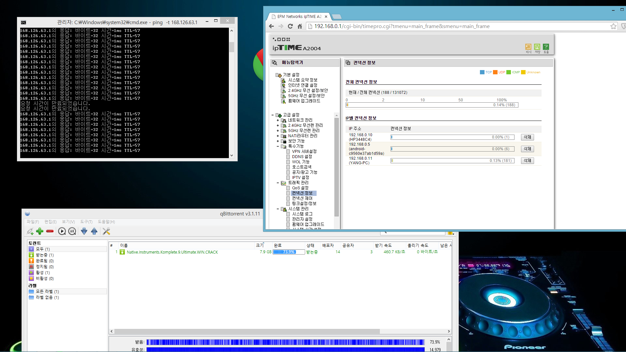Resume torrents with the play toolbar icon

click(62, 231)
